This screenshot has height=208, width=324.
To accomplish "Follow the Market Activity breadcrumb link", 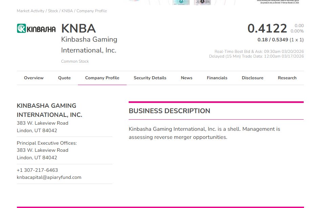I will click(x=30, y=11).
